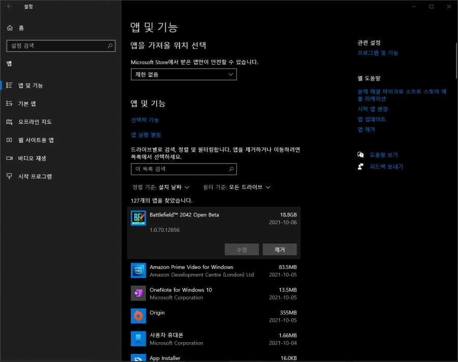Switch to 기본 앱 in the sidebar
Screen dimensions: 458x362
(27, 104)
